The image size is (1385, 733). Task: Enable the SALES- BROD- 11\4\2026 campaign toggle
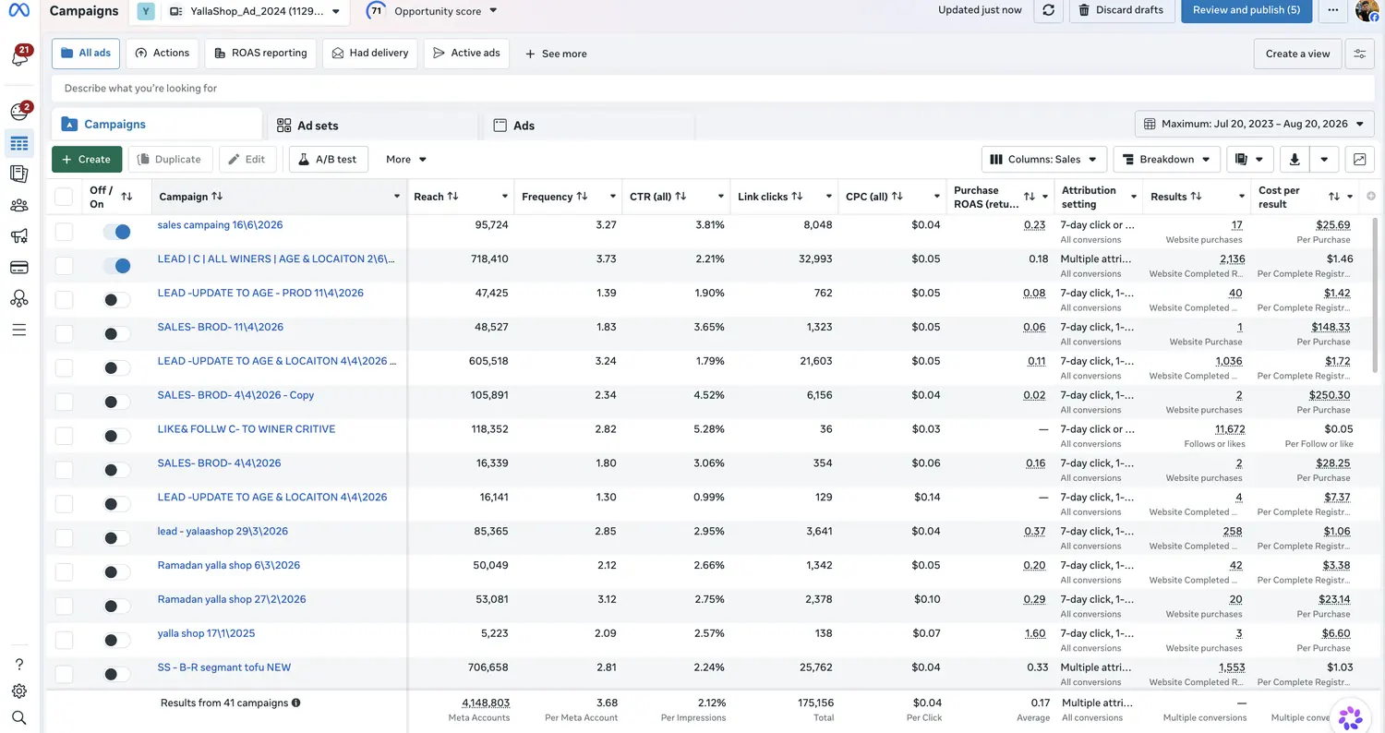click(x=116, y=334)
